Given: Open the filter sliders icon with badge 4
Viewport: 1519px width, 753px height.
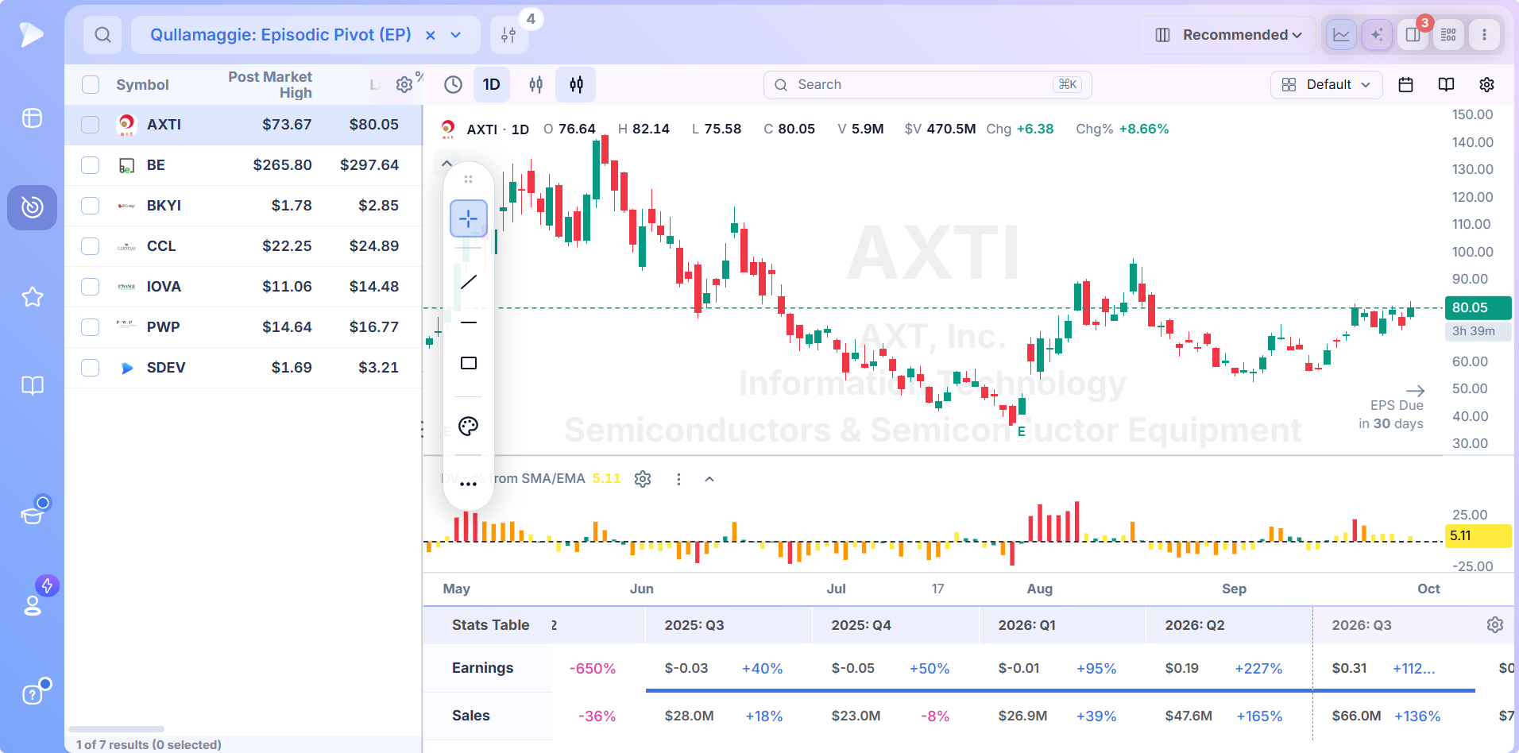Looking at the screenshot, I should (509, 35).
